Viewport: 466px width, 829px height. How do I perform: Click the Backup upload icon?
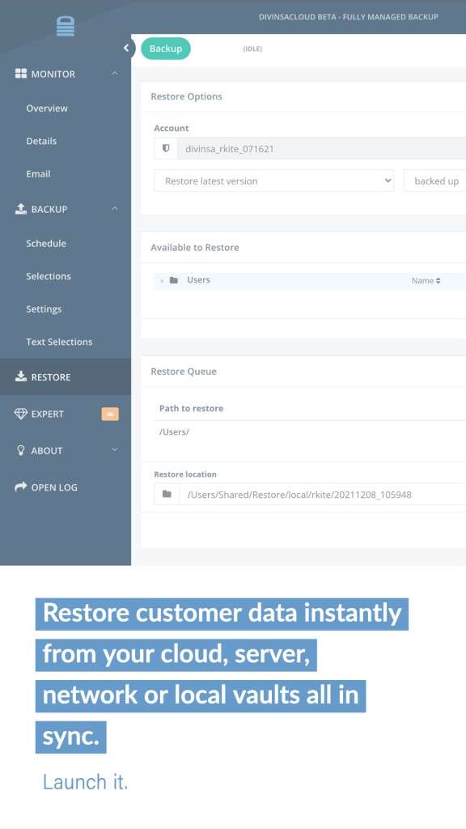click(x=20, y=209)
